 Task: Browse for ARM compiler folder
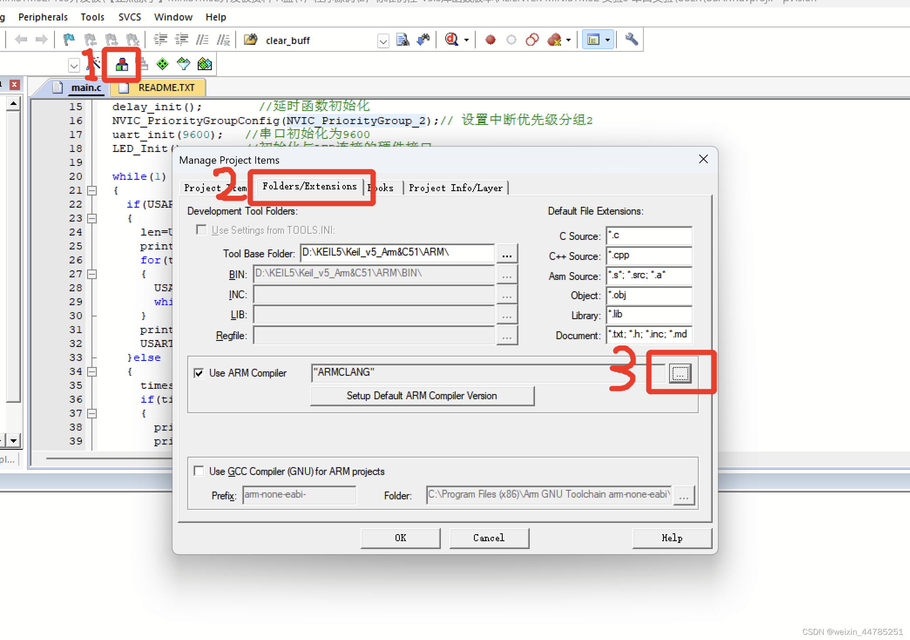[680, 373]
